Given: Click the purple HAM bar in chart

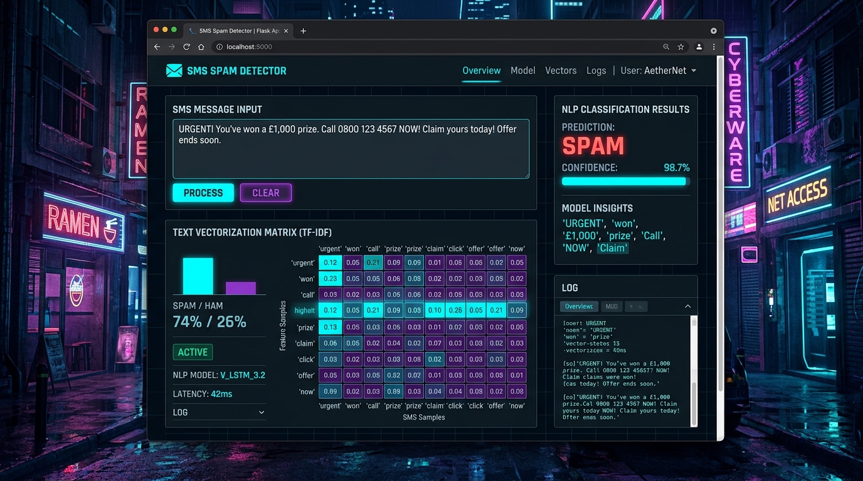Looking at the screenshot, I should 241,288.
